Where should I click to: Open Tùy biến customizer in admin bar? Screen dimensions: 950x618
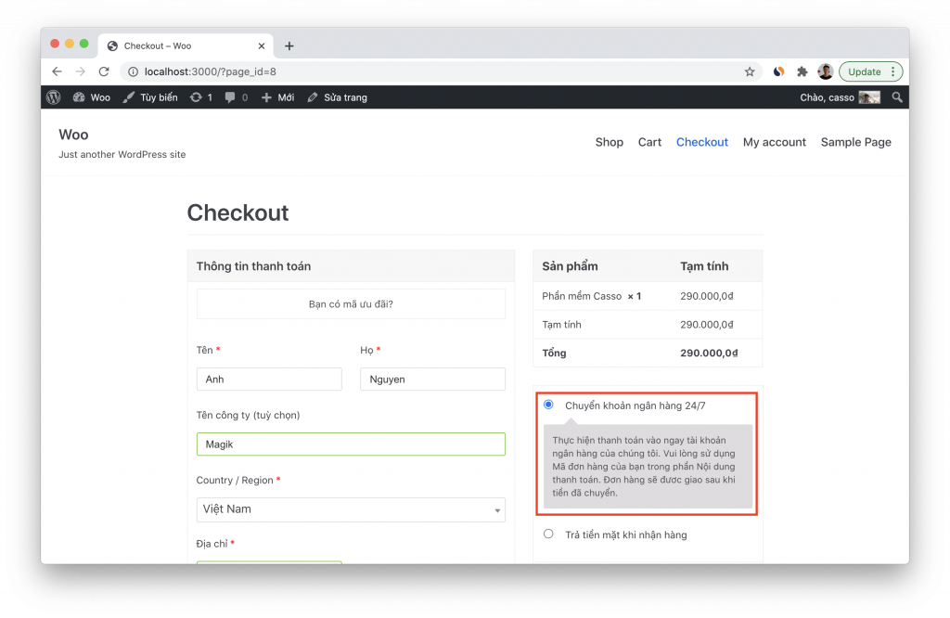(150, 97)
